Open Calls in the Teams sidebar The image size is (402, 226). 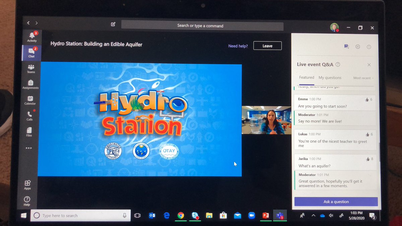[29, 116]
